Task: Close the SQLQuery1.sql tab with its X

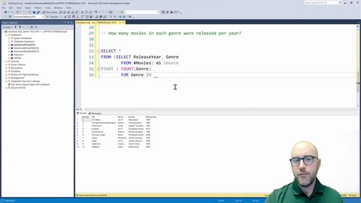Action: (x=124, y=23)
